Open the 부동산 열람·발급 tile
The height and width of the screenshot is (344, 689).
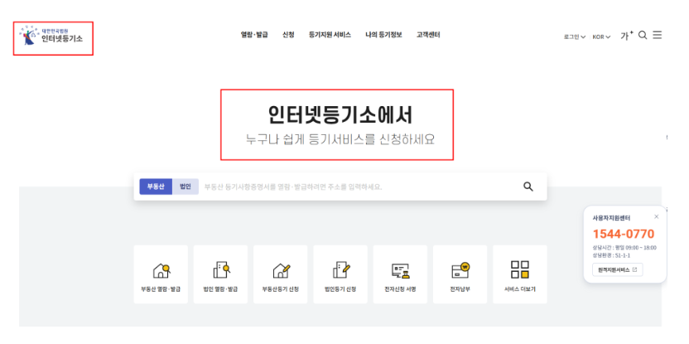[161, 274]
